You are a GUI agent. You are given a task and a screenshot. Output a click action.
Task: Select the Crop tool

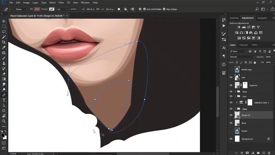(x=4, y=42)
